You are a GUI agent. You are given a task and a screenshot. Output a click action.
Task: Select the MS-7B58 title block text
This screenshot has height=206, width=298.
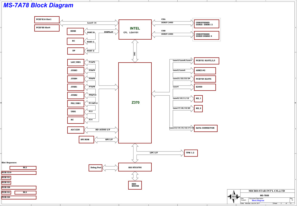265,195
